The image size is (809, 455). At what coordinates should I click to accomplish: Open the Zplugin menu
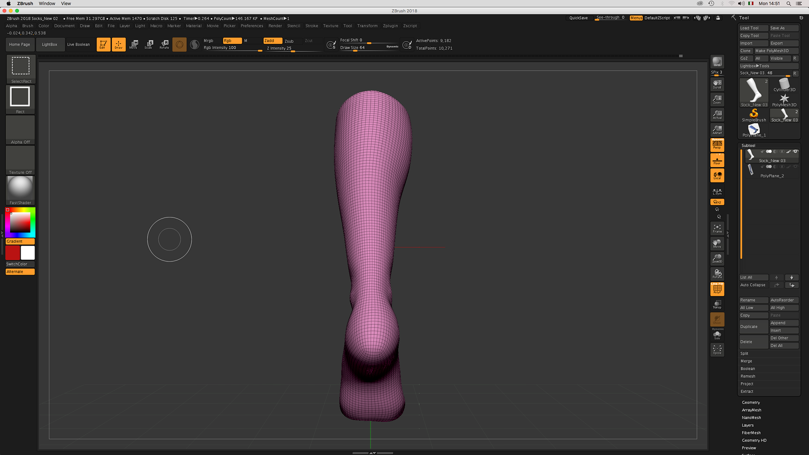click(x=390, y=26)
